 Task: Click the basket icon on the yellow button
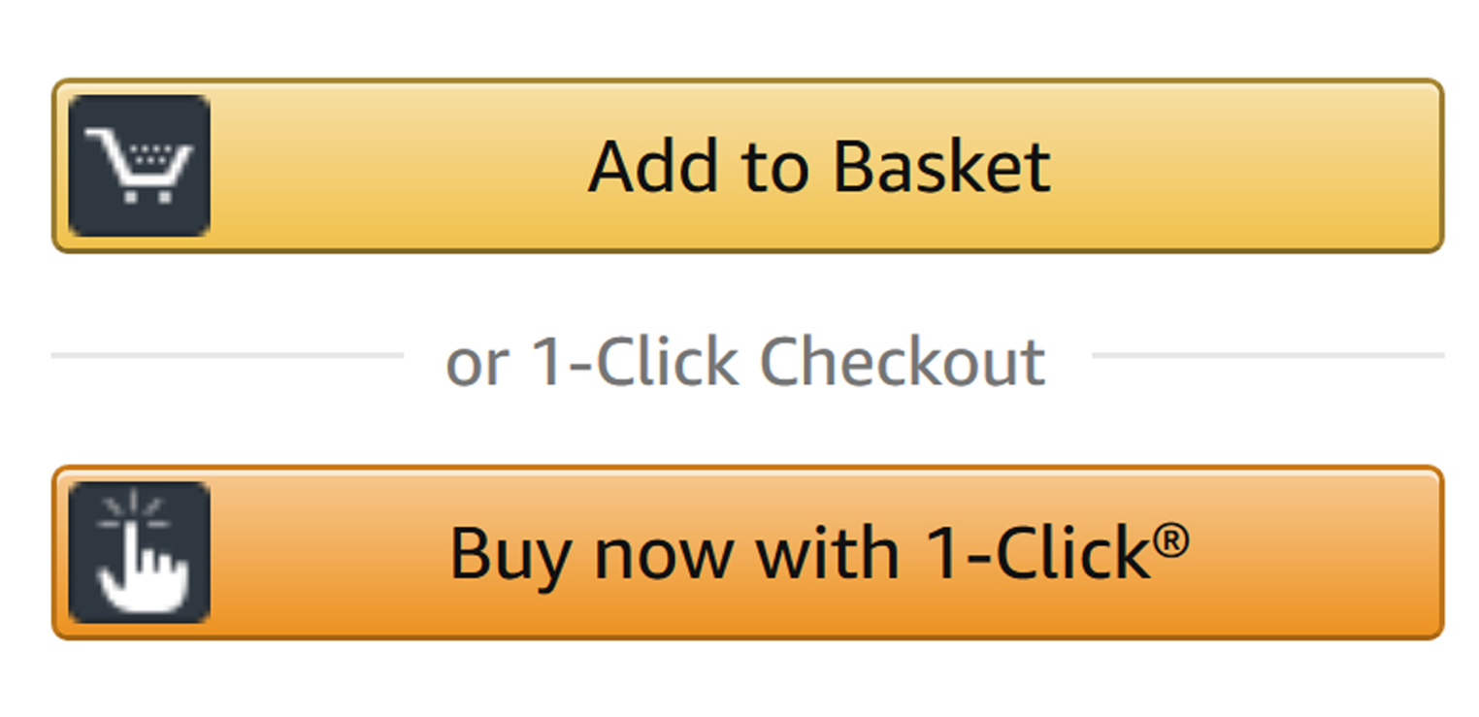pos(139,165)
